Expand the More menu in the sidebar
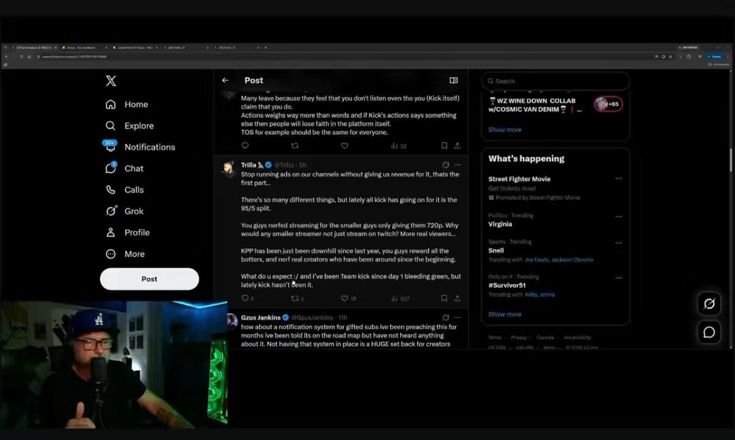The image size is (735, 440). (125, 254)
